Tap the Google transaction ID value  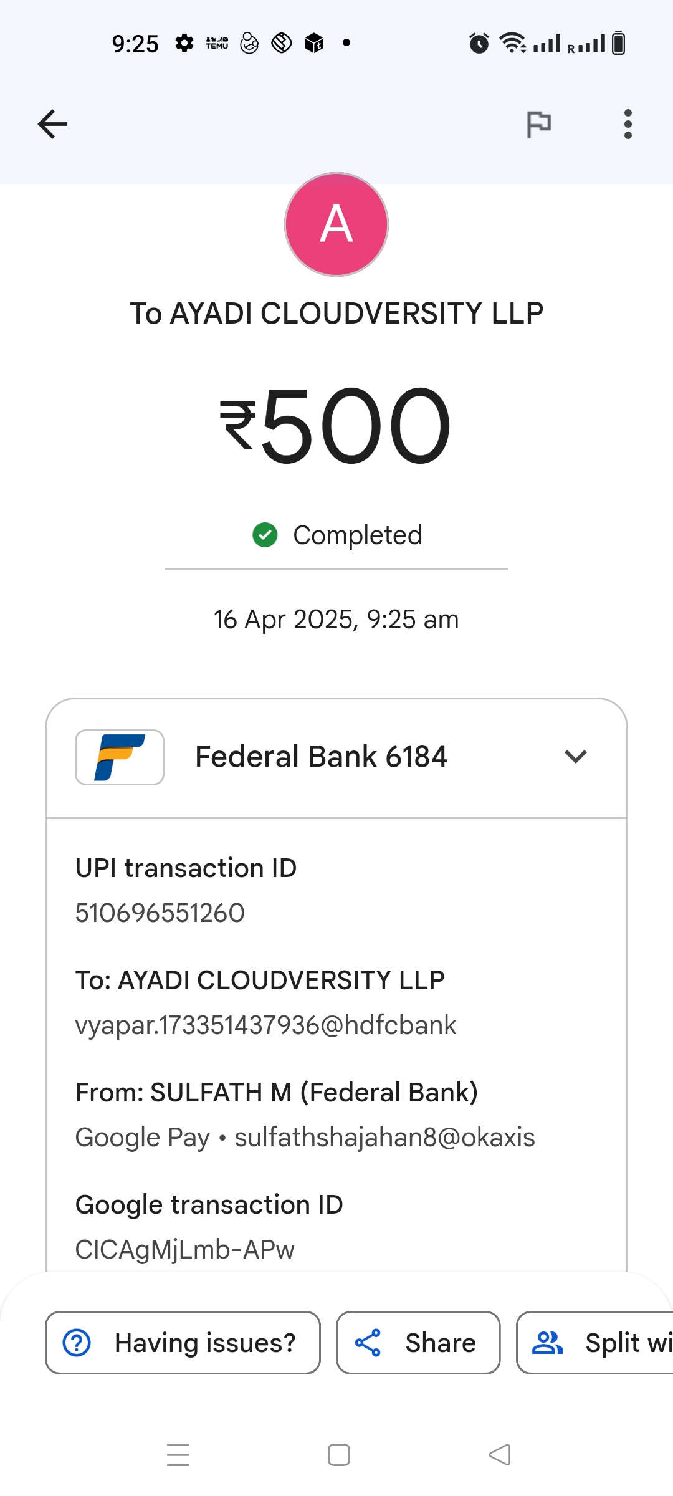[185, 1249]
